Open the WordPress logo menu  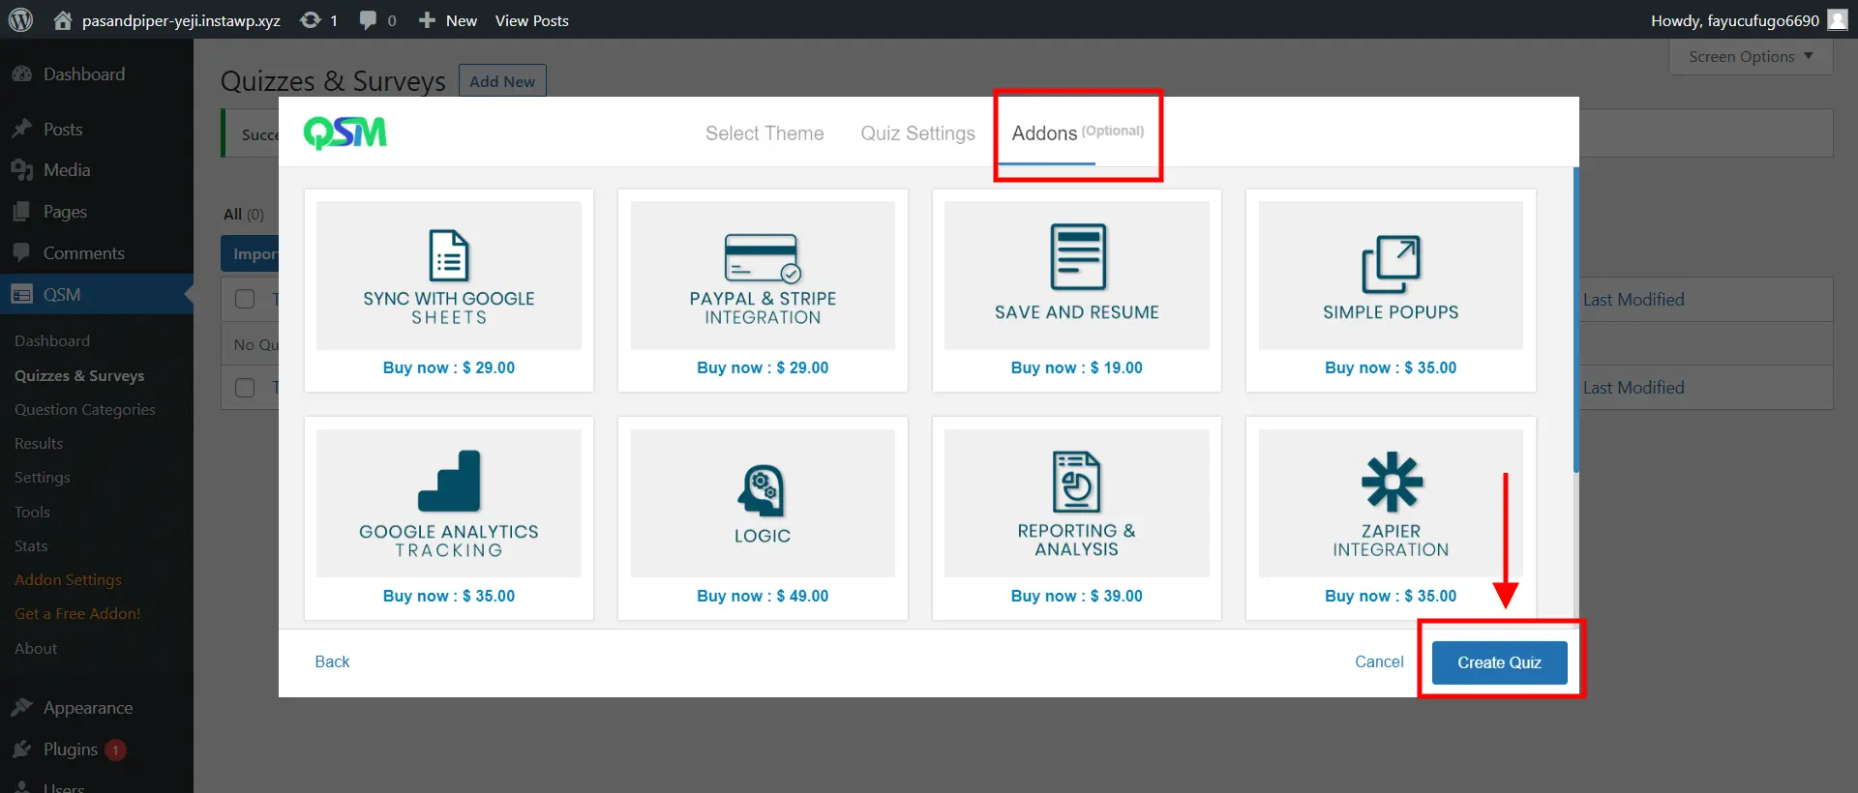click(20, 19)
